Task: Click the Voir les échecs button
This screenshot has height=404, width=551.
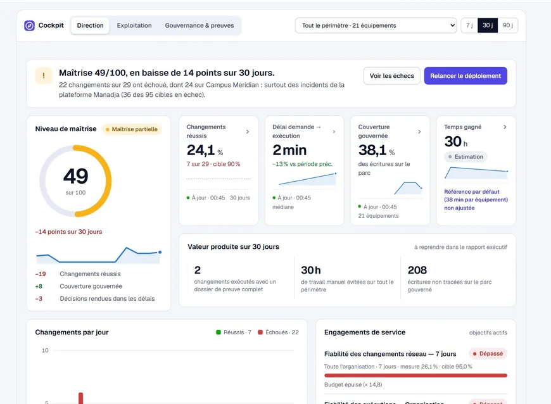Action: click(392, 76)
